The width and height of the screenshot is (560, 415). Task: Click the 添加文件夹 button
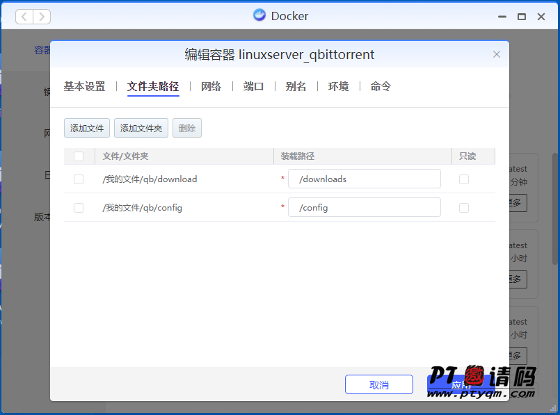(141, 128)
